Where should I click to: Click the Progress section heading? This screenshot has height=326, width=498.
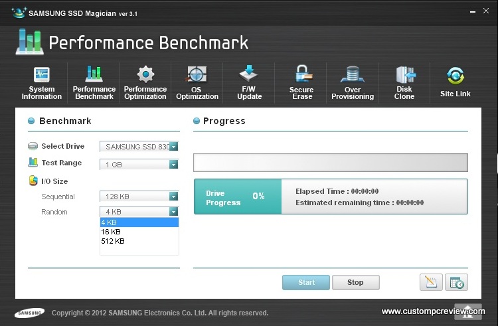(x=224, y=121)
